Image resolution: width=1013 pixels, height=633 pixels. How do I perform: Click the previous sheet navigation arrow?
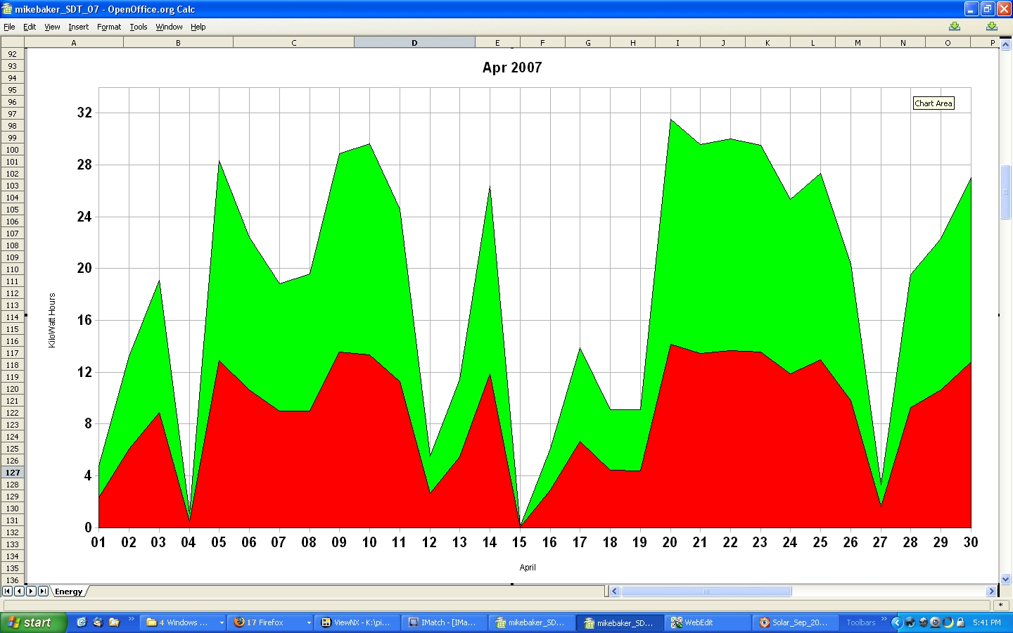(19, 592)
